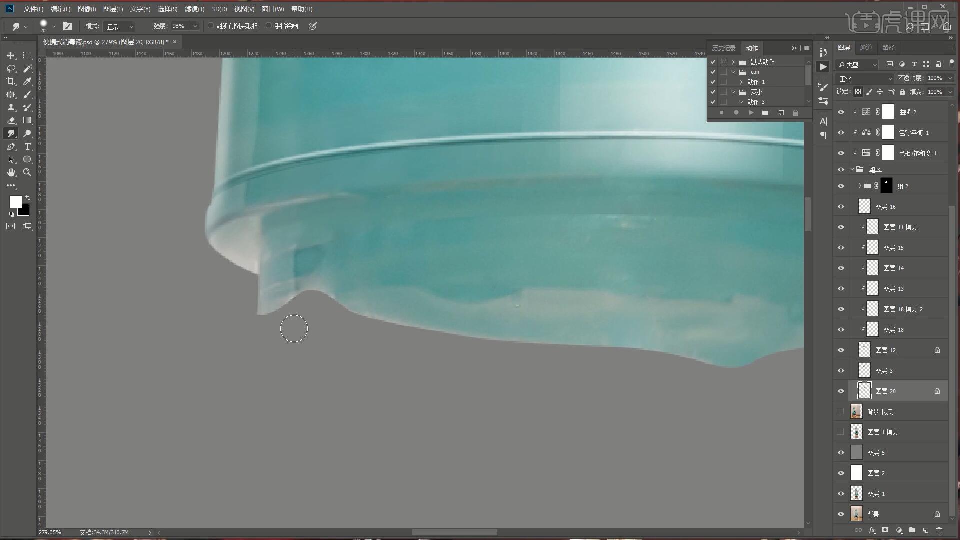
Task: Select the Zoom tool in toolbar
Action: tap(28, 172)
